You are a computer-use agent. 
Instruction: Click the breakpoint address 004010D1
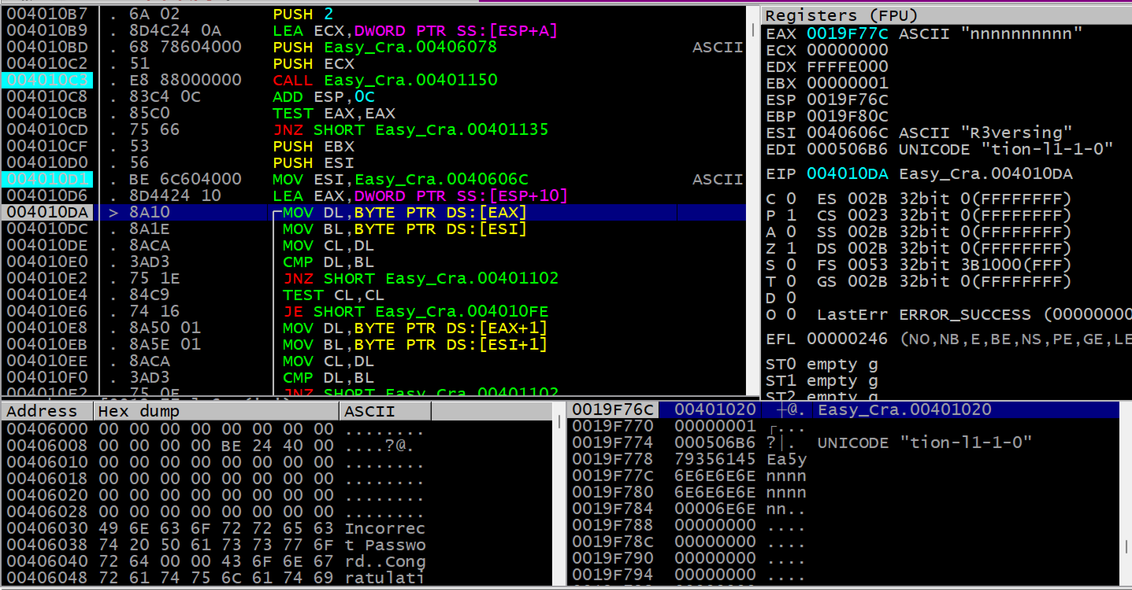[47, 179]
